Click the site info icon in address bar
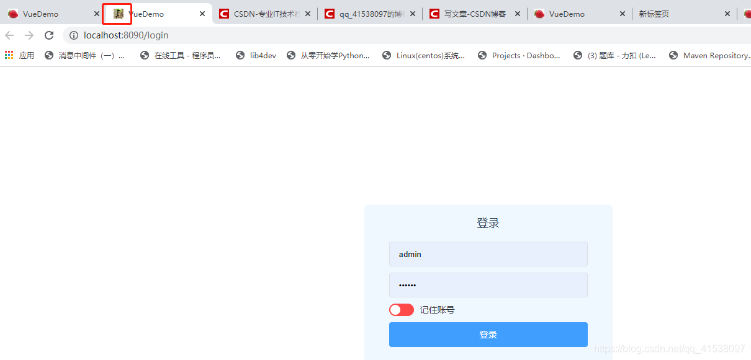751x360 pixels. 73,35
